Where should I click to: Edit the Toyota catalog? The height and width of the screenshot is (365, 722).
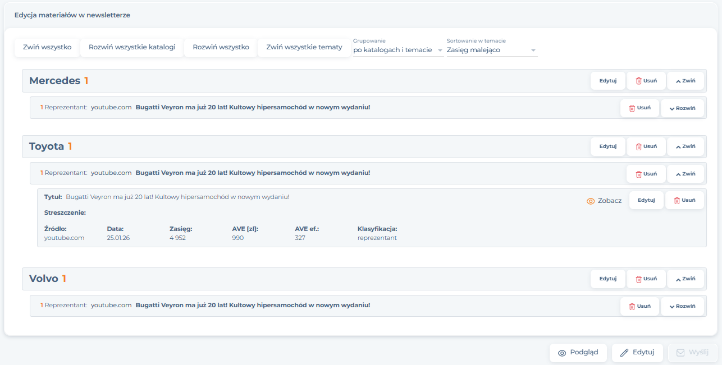[x=607, y=146]
